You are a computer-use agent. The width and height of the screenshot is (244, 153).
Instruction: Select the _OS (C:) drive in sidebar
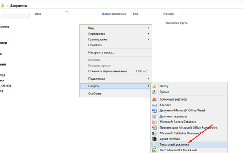tap(5, 86)
